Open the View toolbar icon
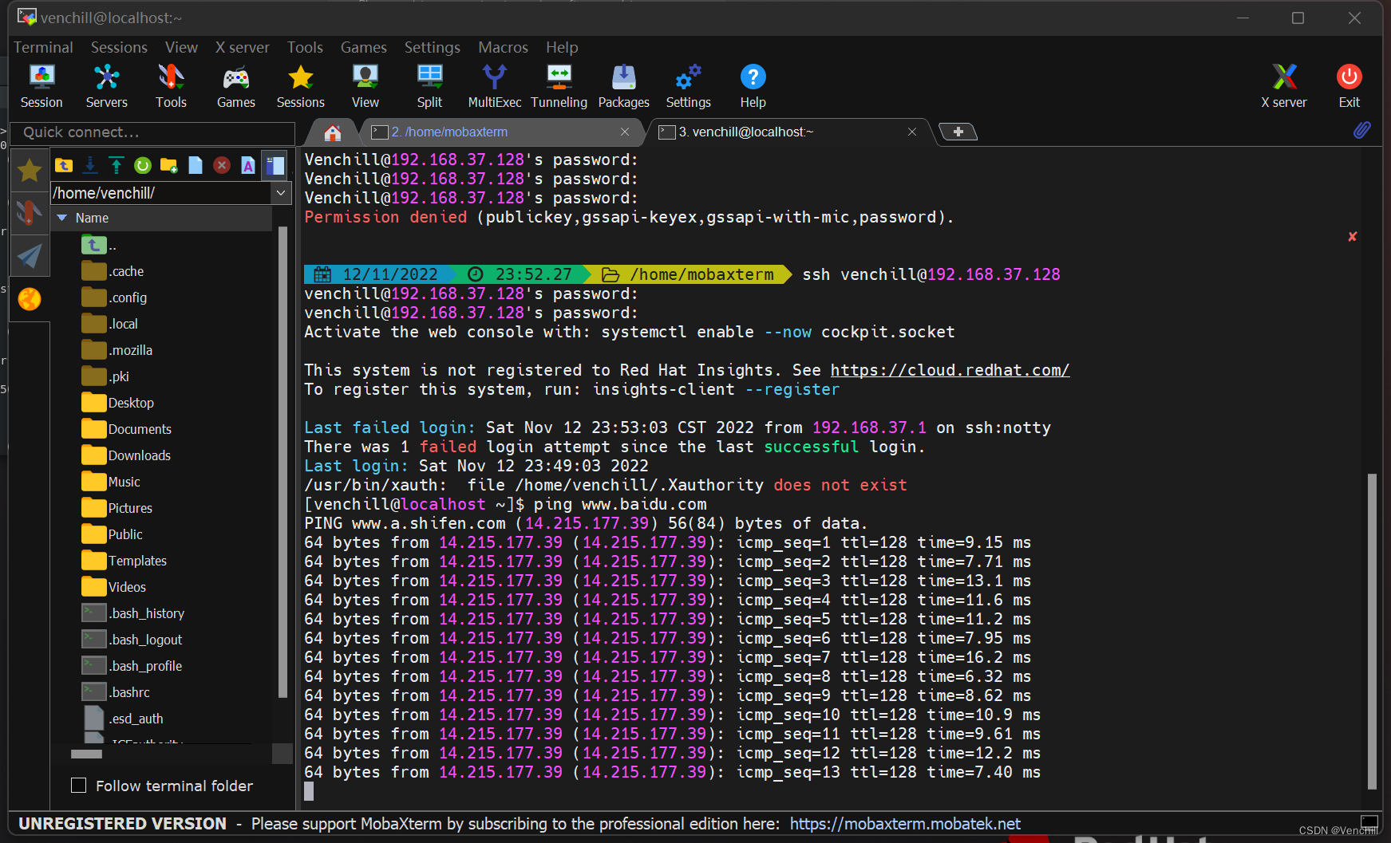 (366, 86)
